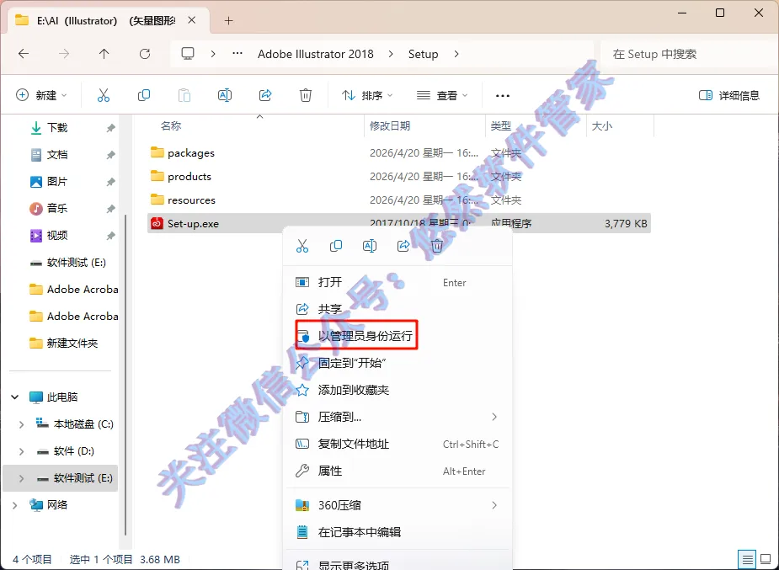Screen dimensions: 779x570
Task: Expand breadcrumb chevron after Setup
Action: [x=456, y=54]
